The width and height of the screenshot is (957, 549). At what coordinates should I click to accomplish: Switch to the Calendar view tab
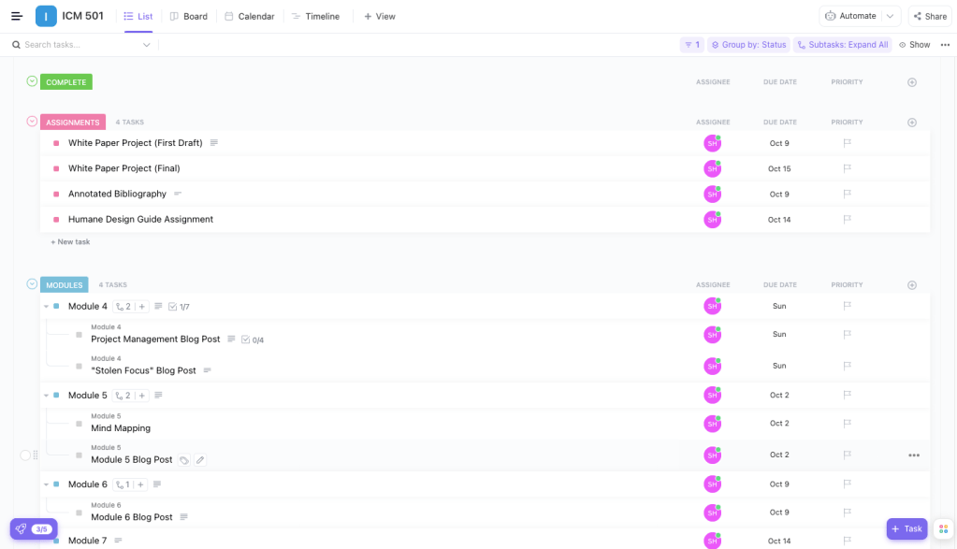[250, 16]
